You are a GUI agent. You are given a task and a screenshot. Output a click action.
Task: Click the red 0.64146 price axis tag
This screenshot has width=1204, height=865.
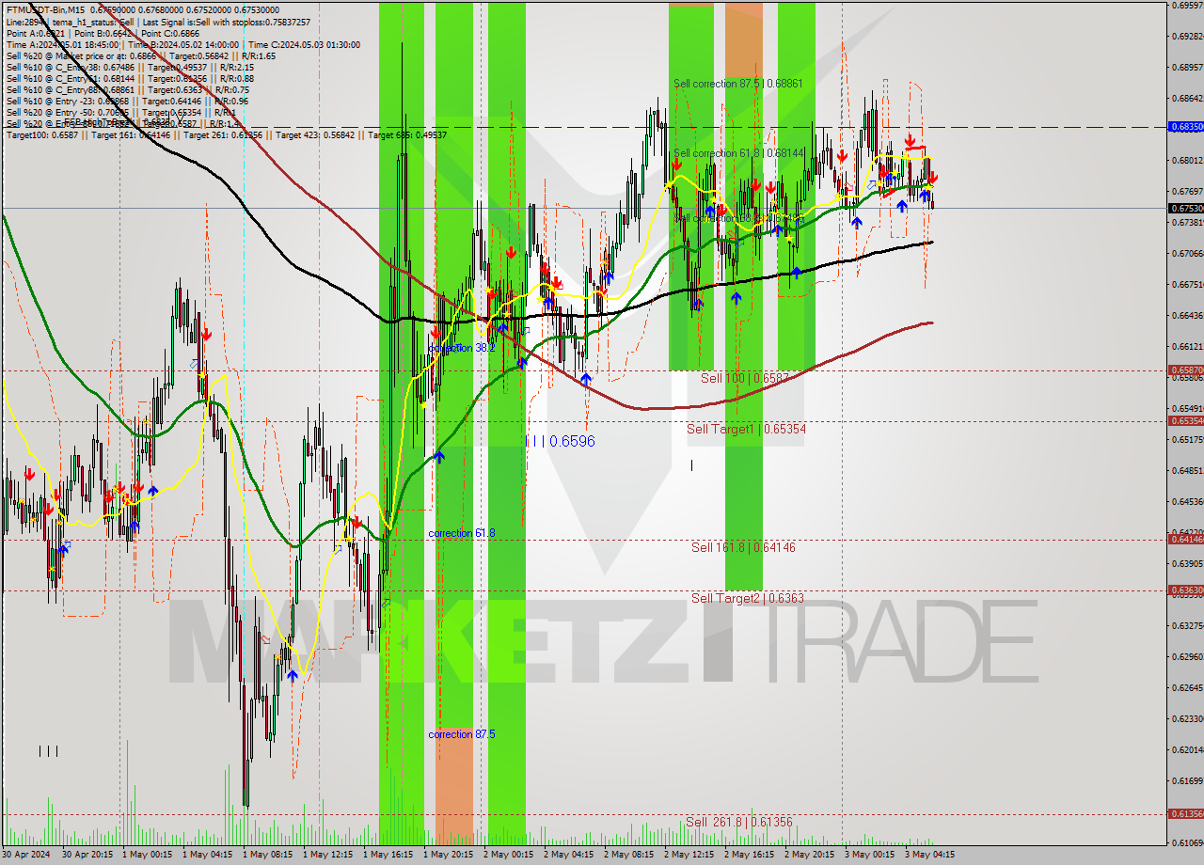point(1185,539)
